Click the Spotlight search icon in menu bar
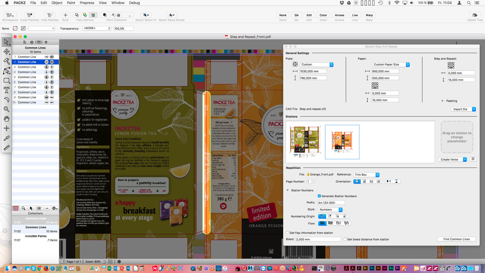 click(469, 3)
